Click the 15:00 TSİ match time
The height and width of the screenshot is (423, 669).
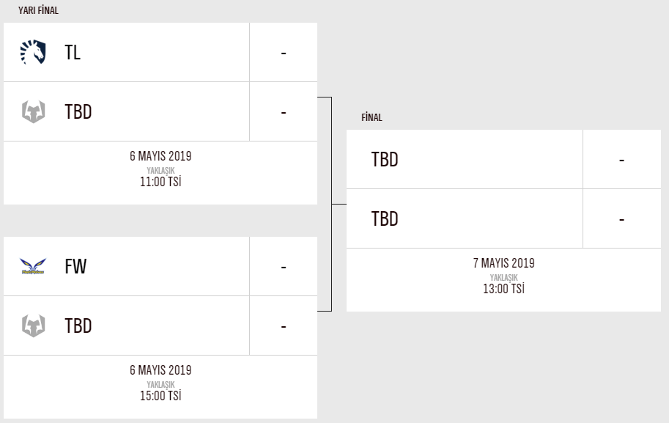(160, 396)
